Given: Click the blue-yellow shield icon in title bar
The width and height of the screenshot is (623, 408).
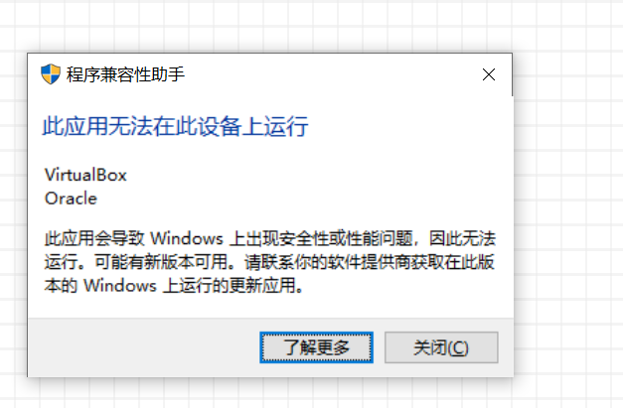Looking at the screenshot, I should pyautogui.click(x=51, y=74).
